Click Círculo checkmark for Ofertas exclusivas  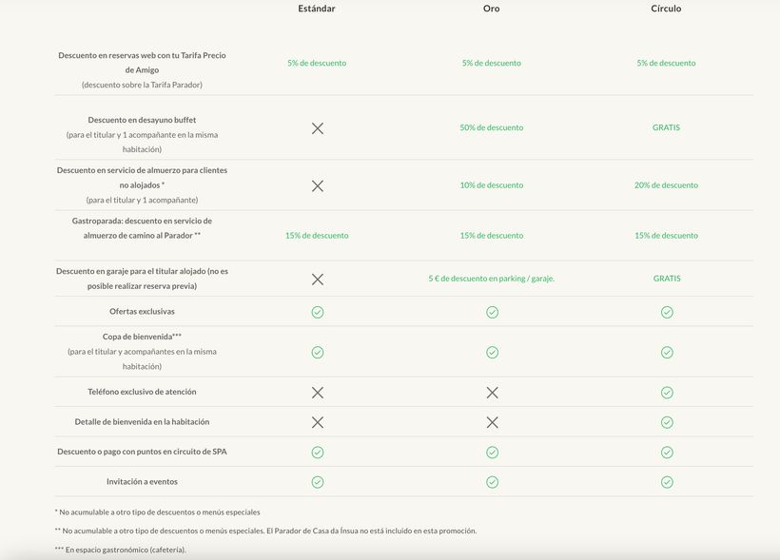pyautogui.click(x=667, y=312)
